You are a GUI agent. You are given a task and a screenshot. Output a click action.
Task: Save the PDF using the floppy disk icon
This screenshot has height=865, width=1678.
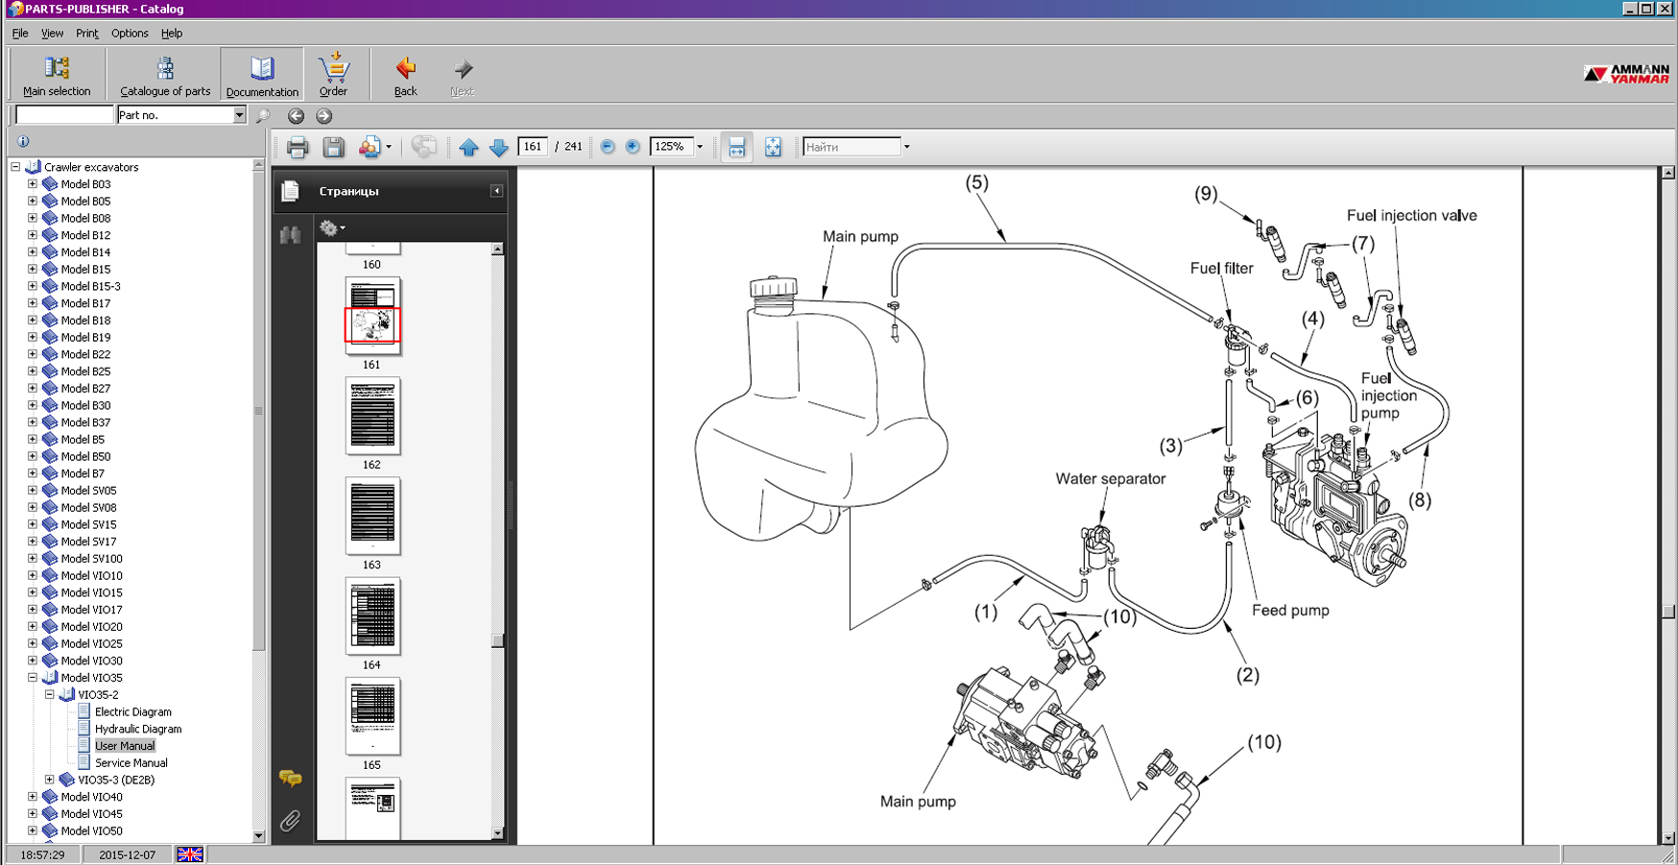[333, 147]
